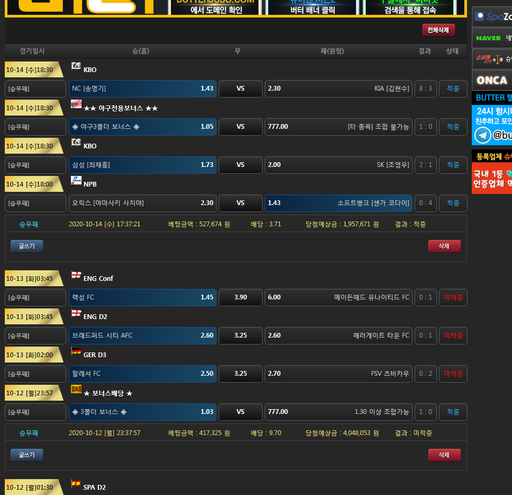Open the SpoZone logo in the sidebar
Viewport: 512px width, 495px height.
pos(492,17)
